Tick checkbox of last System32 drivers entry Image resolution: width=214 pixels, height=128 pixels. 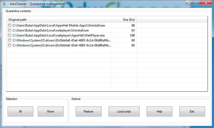coord(9,45)
